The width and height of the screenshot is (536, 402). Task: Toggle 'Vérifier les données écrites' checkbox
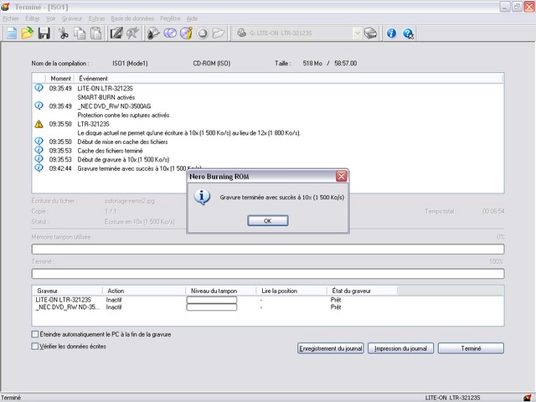point(34,346)
